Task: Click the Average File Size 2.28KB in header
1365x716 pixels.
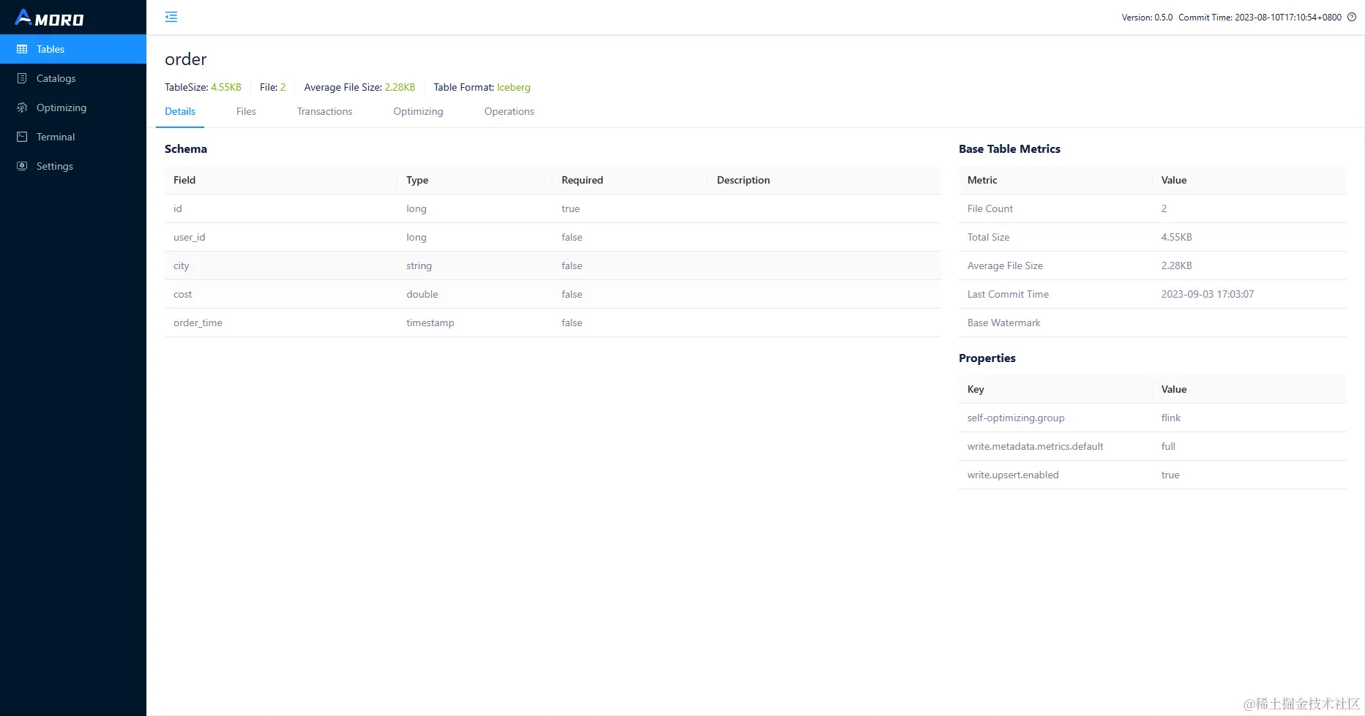Action: coord(400,87)
